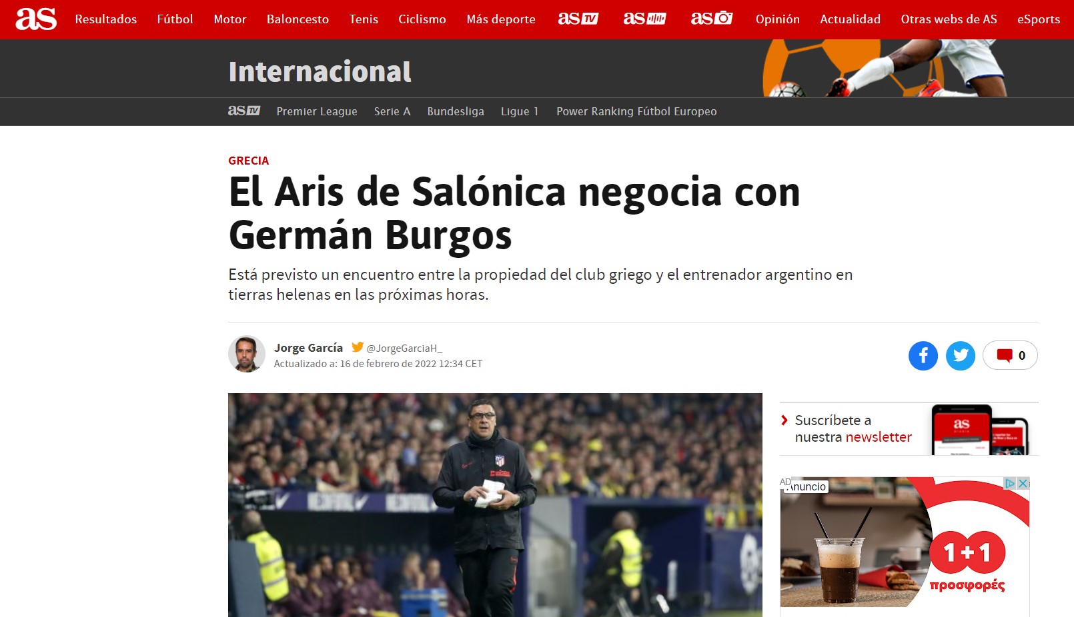1074x617 pixels.
Task: Share the article on Twitter
Action: (x=961, y=356)
